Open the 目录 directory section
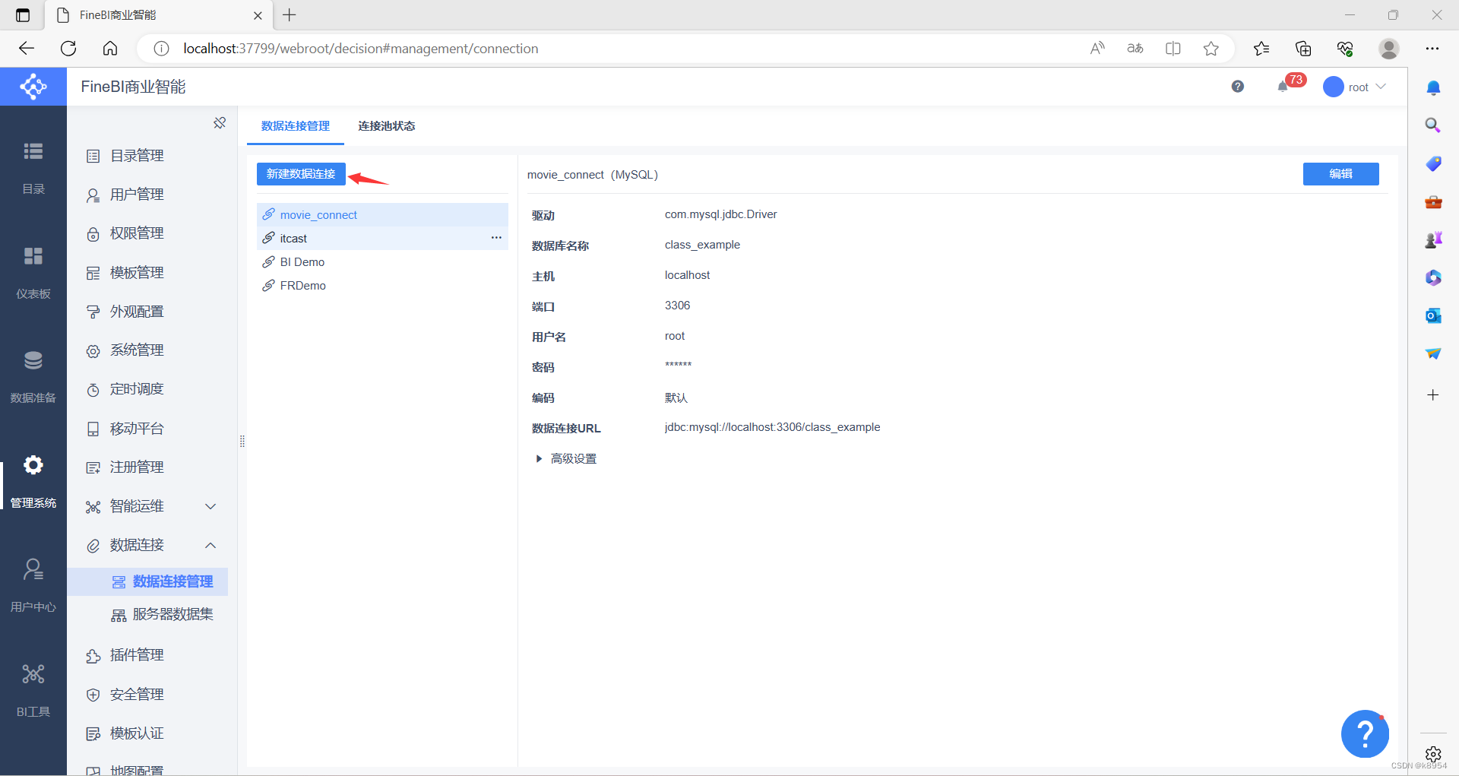The image size is (1459, 776). pos(33,167)
